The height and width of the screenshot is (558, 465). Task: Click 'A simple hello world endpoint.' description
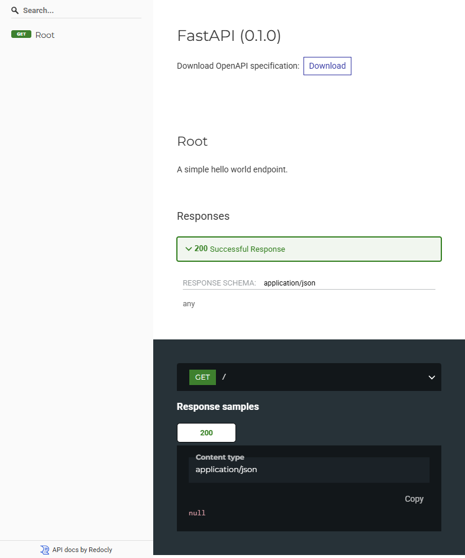(232, 169)
